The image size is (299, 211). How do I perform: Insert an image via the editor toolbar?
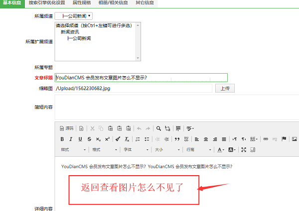(294, 139)
